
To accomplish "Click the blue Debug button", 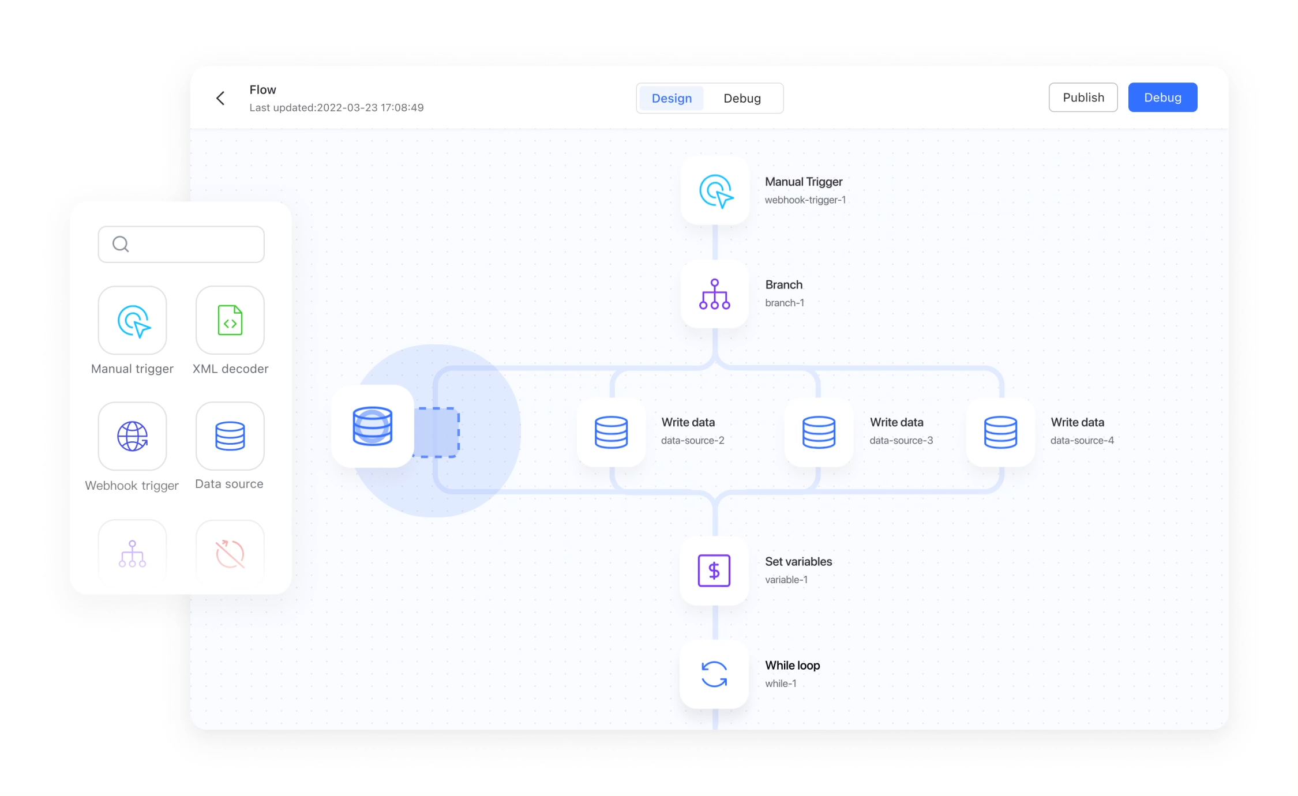I will pos(1162,97).
